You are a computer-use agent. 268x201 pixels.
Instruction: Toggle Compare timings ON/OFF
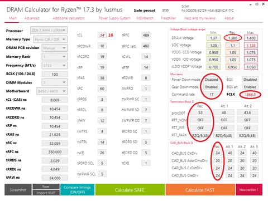78,190
